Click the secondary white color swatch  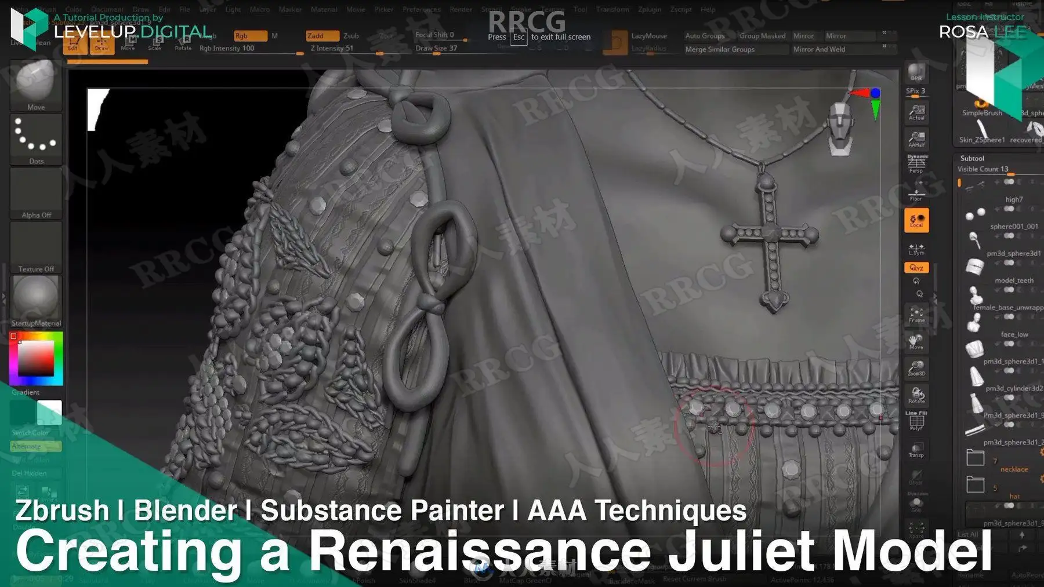[x=50, y=412]
